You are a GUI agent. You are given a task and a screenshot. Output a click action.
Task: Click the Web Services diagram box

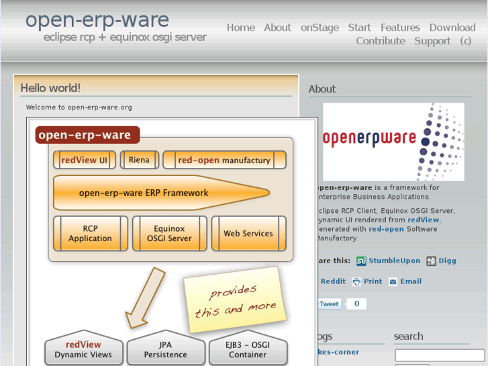point(248,233)
